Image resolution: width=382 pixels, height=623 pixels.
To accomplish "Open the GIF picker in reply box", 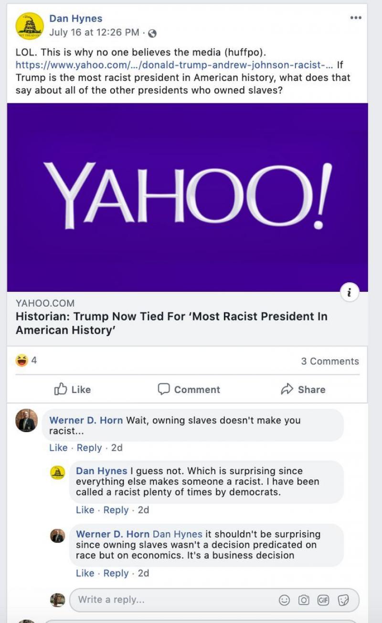I will tap(323, 600).
